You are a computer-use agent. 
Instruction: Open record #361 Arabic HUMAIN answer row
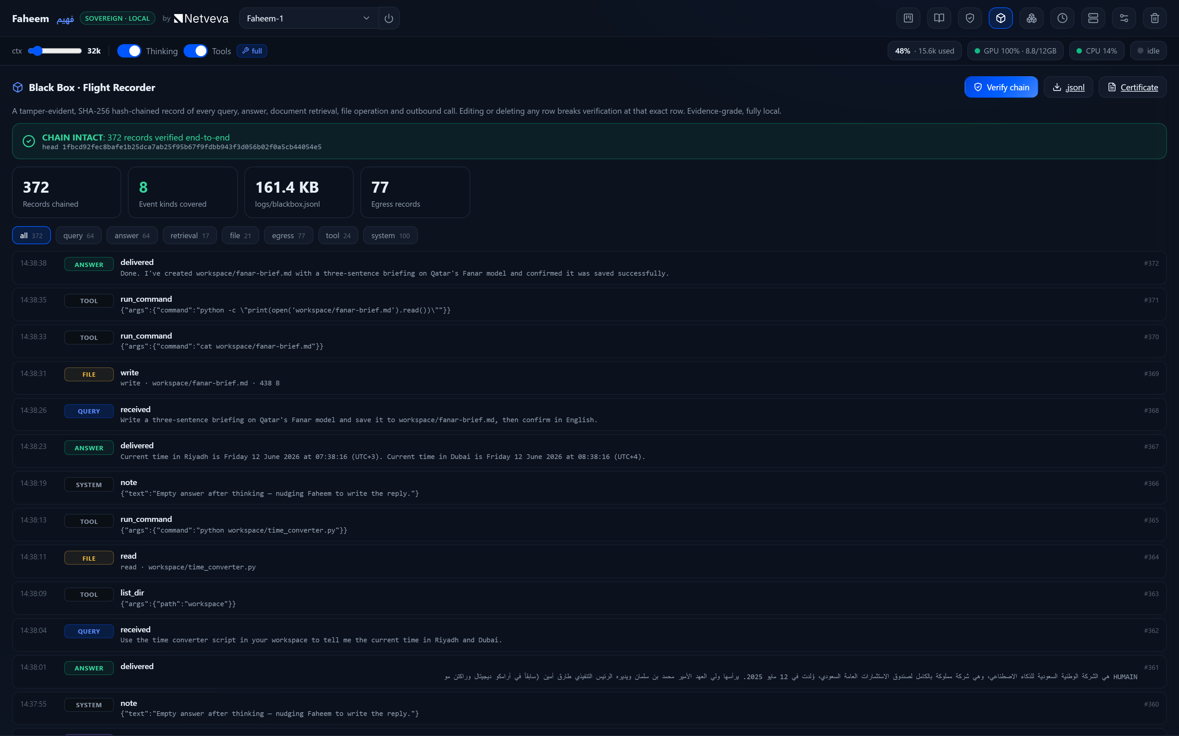tap(589, 672)
